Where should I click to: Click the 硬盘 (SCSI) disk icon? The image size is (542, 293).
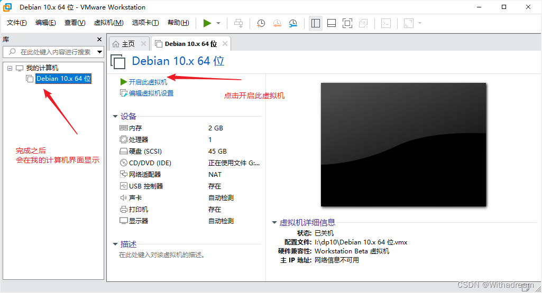[123, 151]
